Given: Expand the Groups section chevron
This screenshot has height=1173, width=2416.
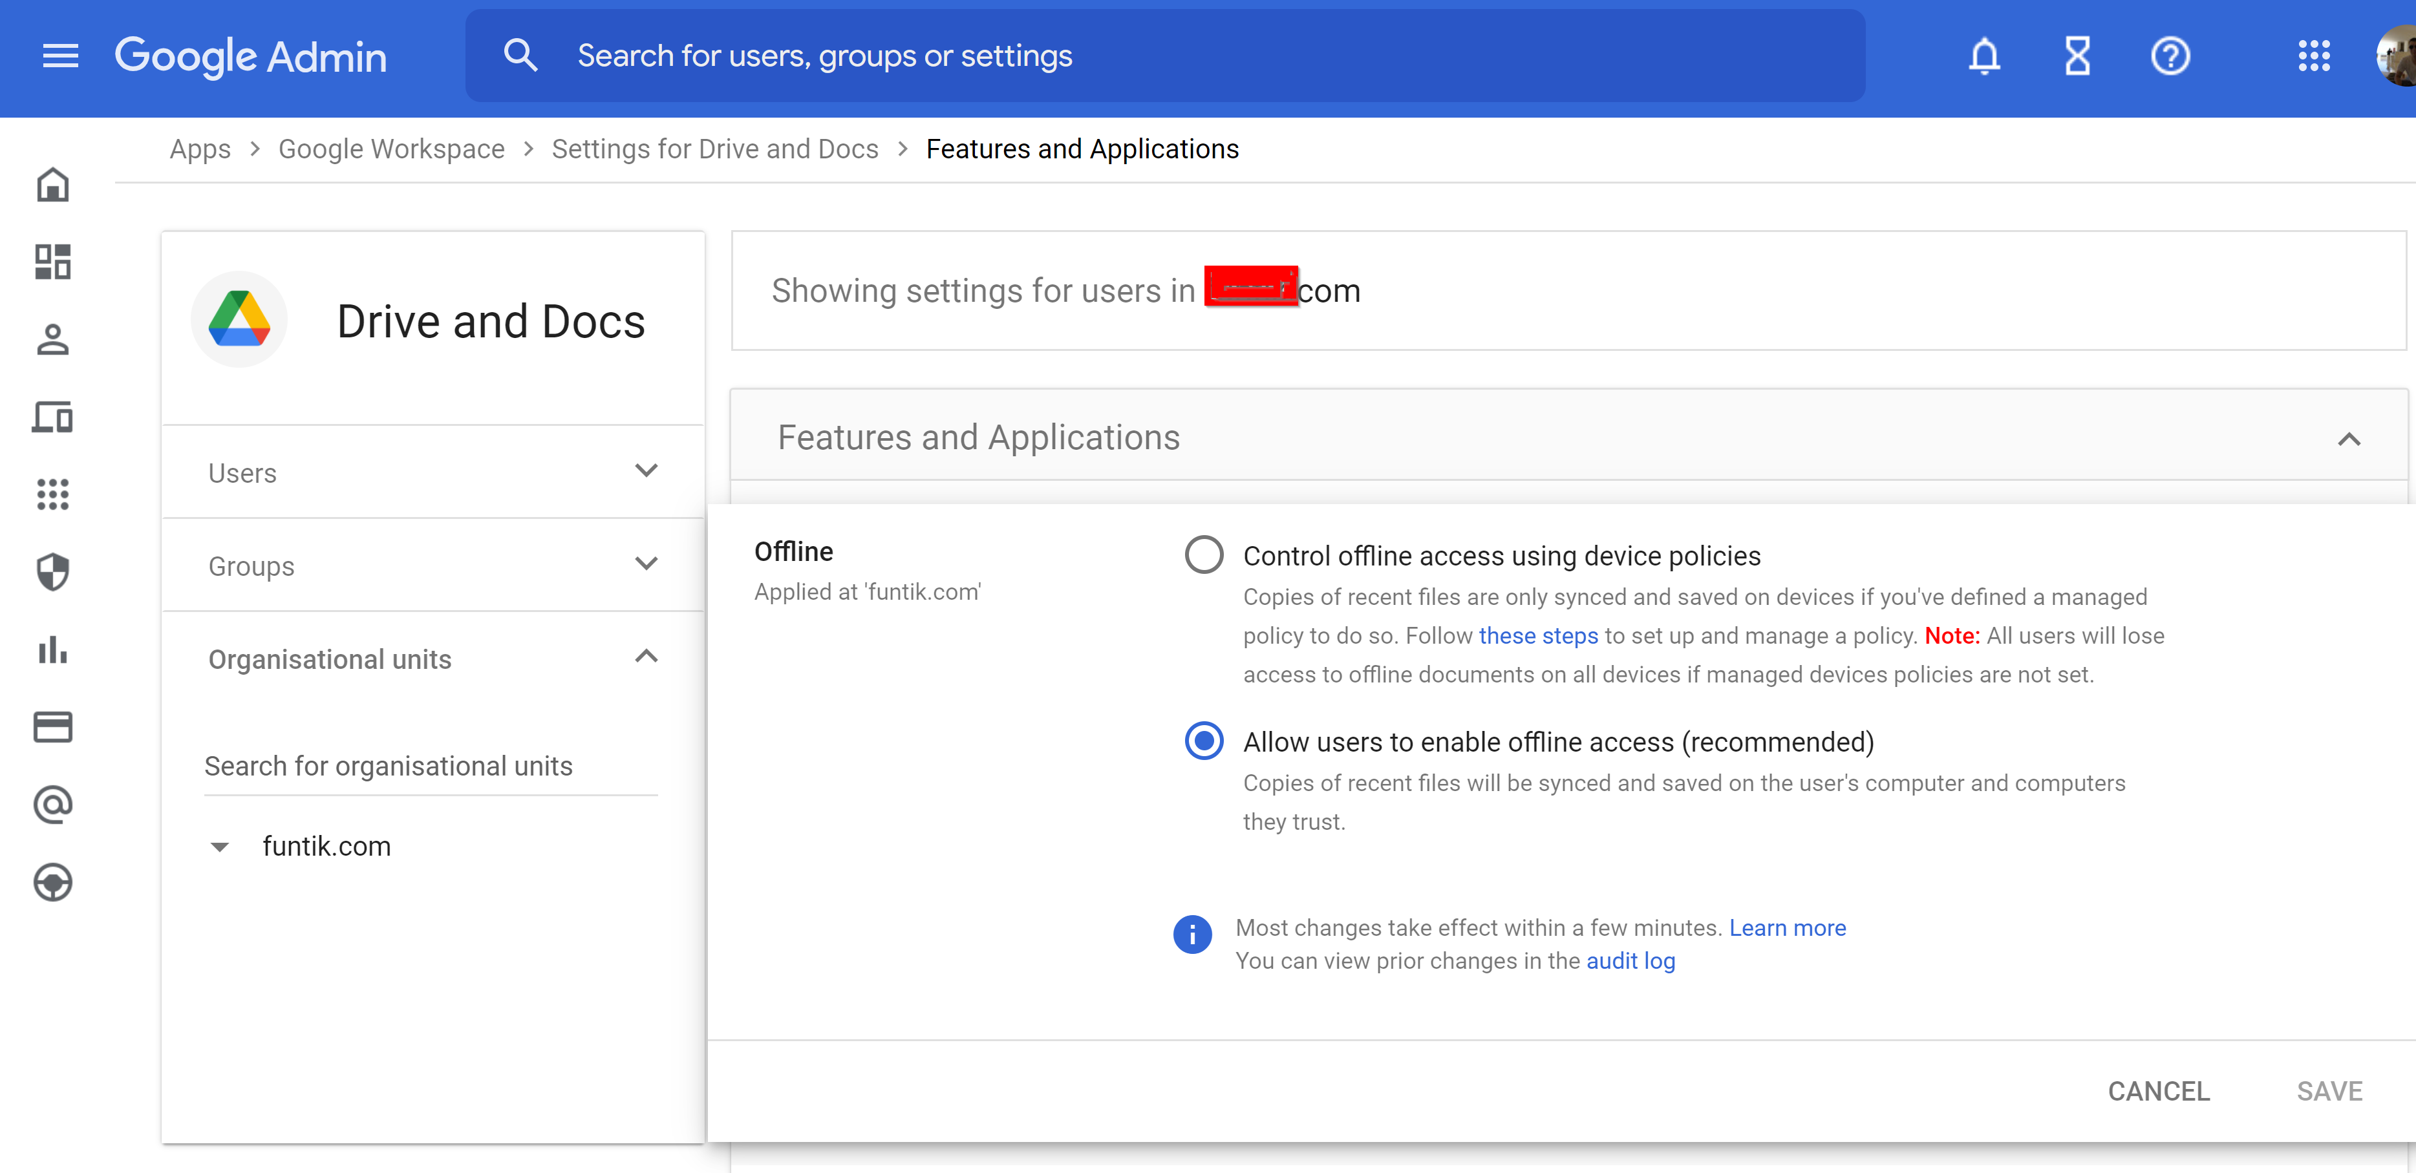Looking at the screenshot, I should tap(647, 564).
